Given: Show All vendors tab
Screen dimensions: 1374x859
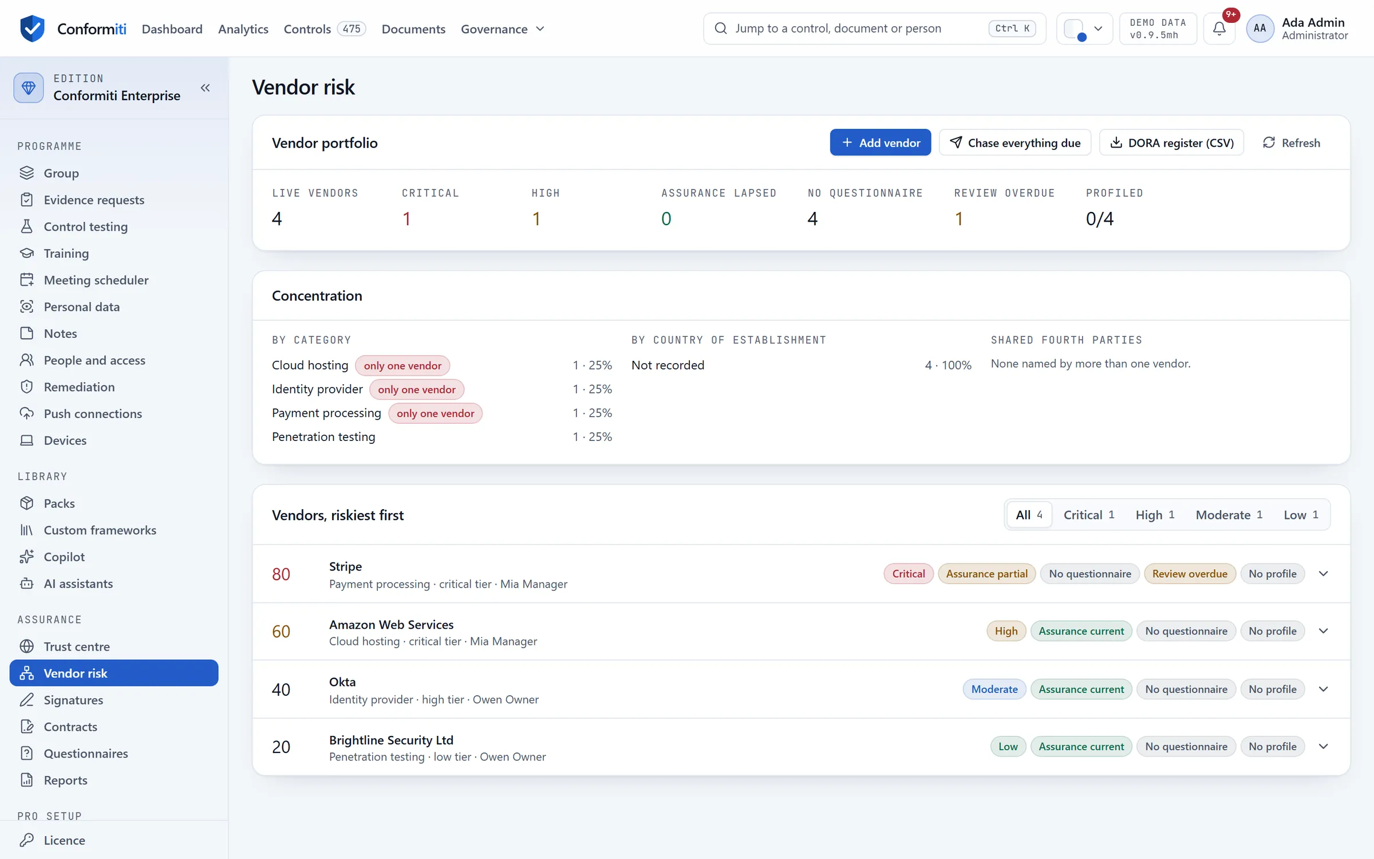Looking at the screenshot, I should point(1029,515).
